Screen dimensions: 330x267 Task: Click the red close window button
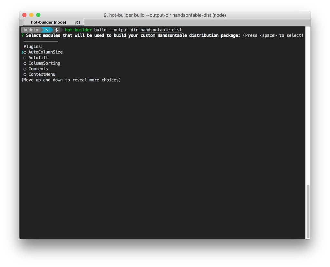click(x=24, y=15)
